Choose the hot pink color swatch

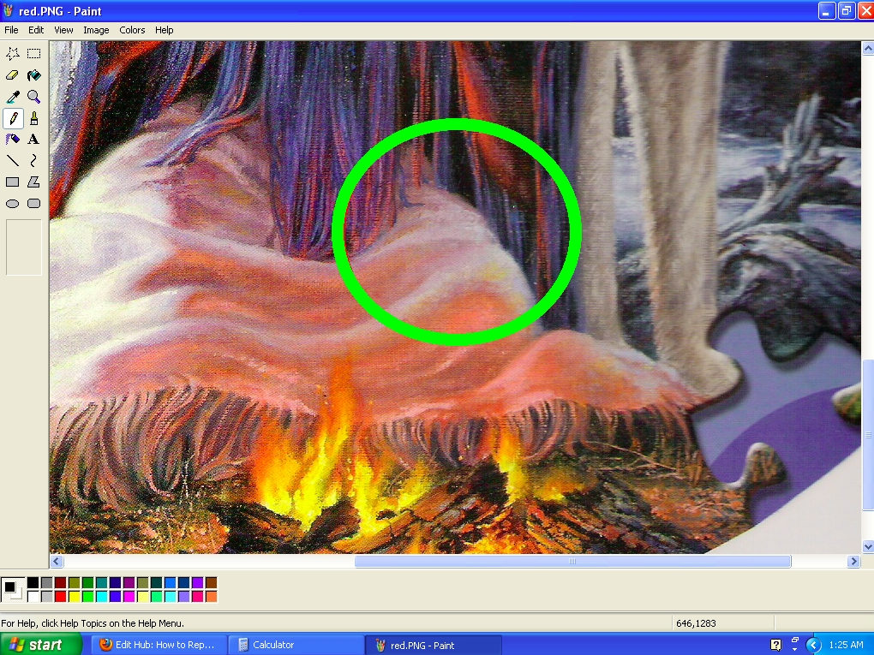pos(197,597)
